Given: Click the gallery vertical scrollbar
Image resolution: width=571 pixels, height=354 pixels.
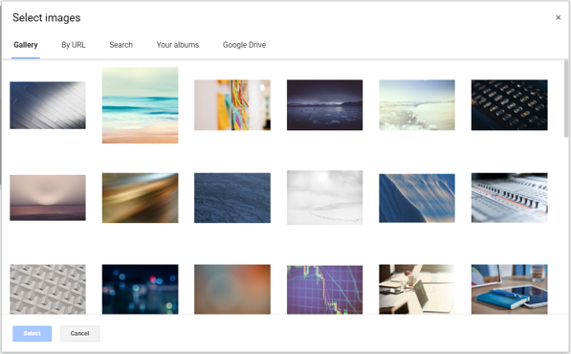Looking at the screenshot, I should tap(566, 99).
